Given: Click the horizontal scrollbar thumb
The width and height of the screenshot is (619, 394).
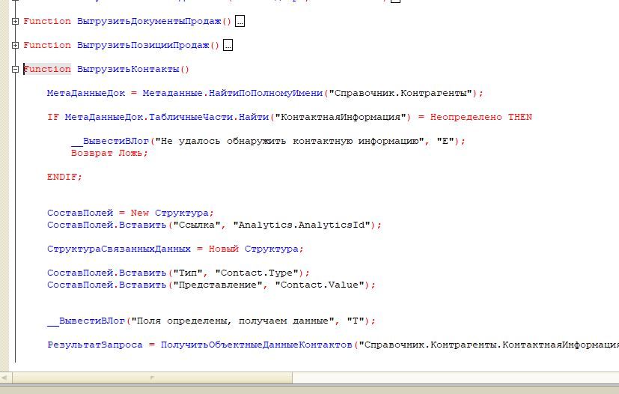Looking at the screenshot, I should point(153,378).
